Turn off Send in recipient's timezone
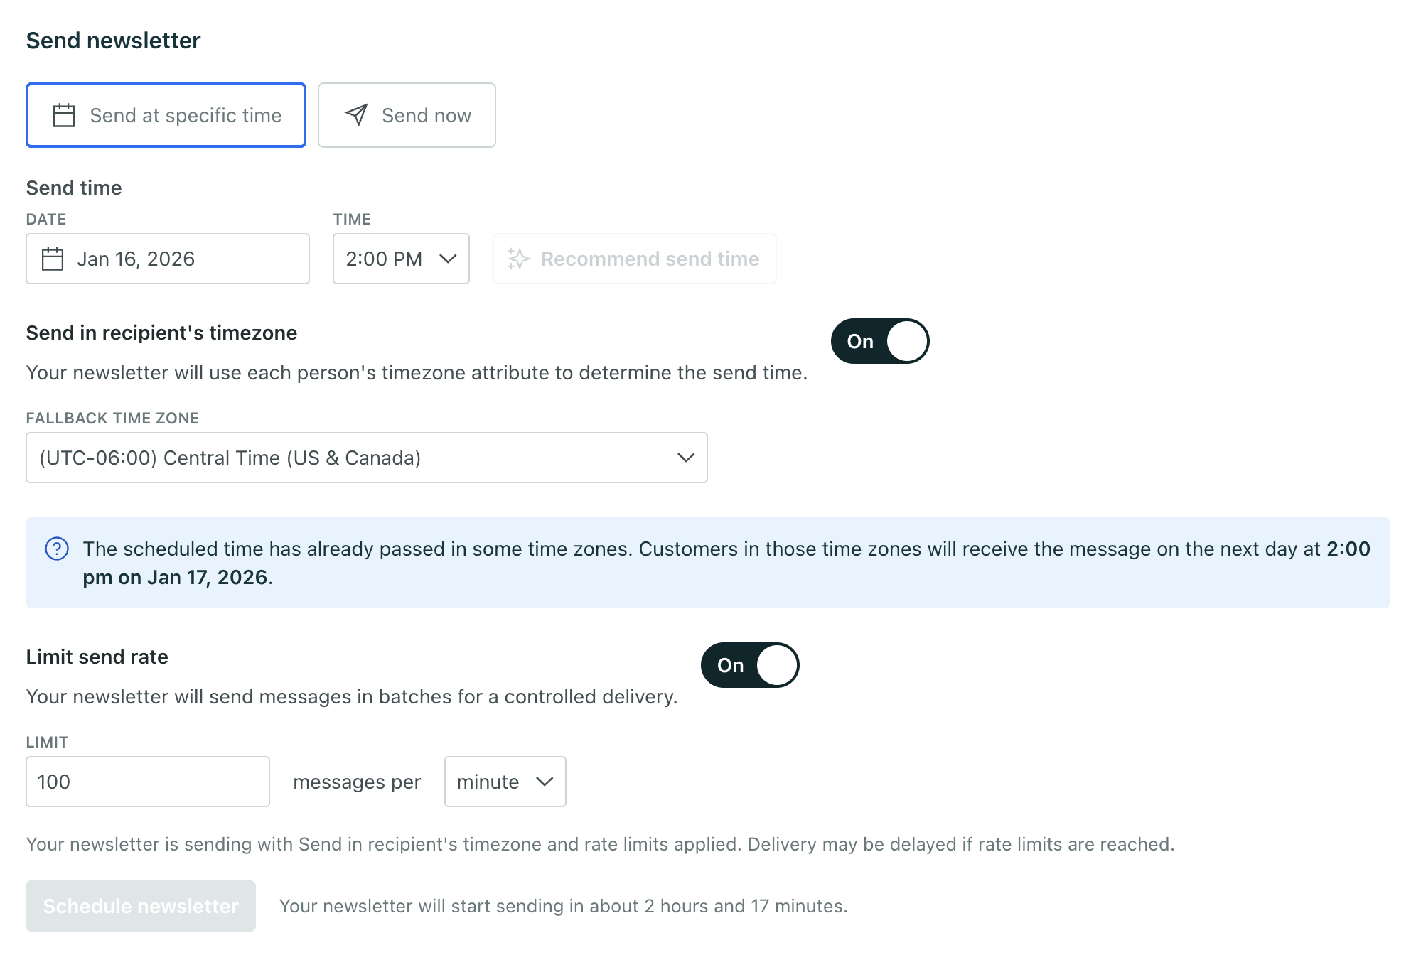The width and height of the screenshot is (1416, 955). click(x=879, y=341)
